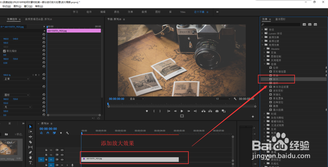
Task: Open the 圆形 shape dropdown
Action: click(16, 95)
